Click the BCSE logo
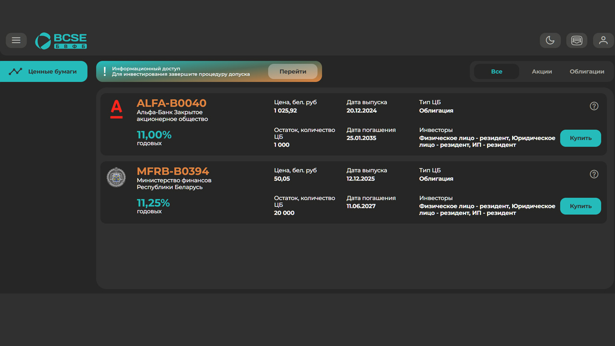This screenshot has height=346, width=615. coord(61,41)
